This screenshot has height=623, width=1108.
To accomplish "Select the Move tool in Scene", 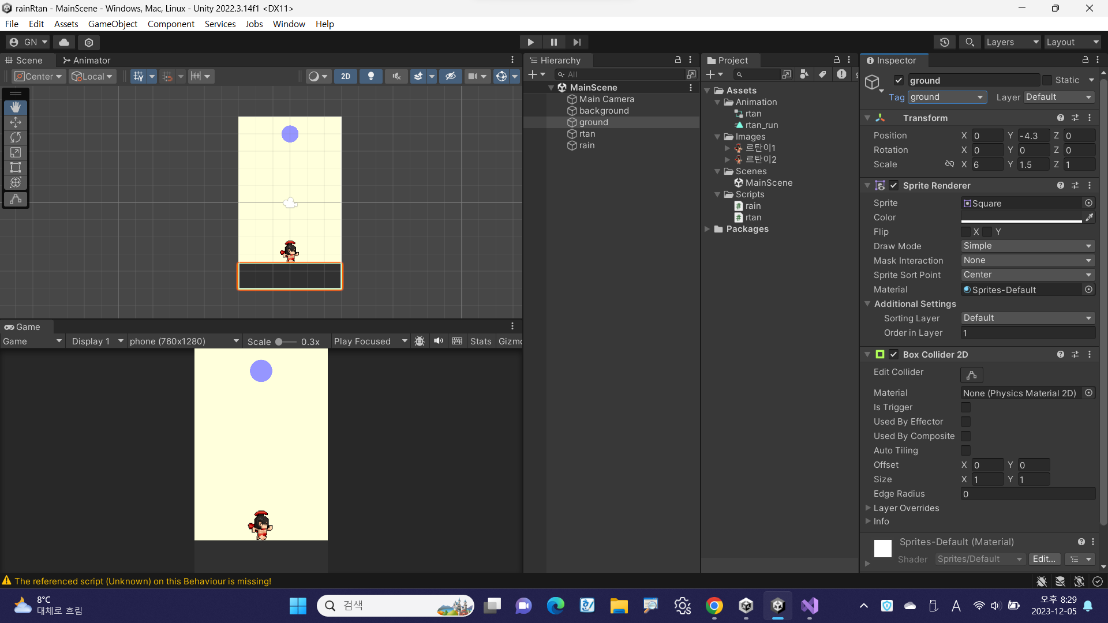I will (x=16, y=122).
